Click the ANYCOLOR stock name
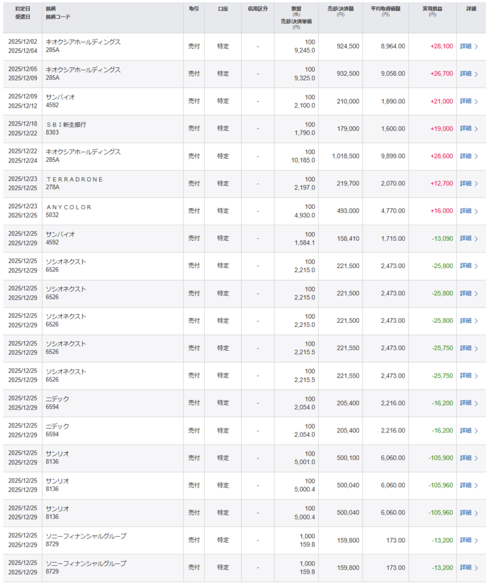This screenshot has height=584, width=491. point(68,207)
